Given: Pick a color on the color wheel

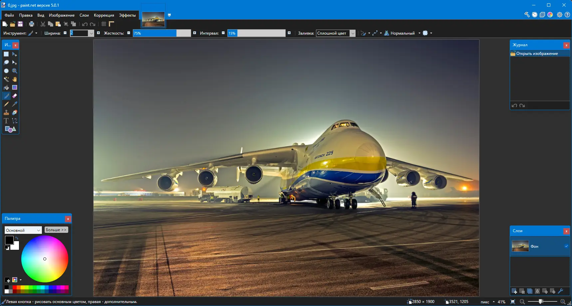Looking at the screenshot, I should pos(45,259).
